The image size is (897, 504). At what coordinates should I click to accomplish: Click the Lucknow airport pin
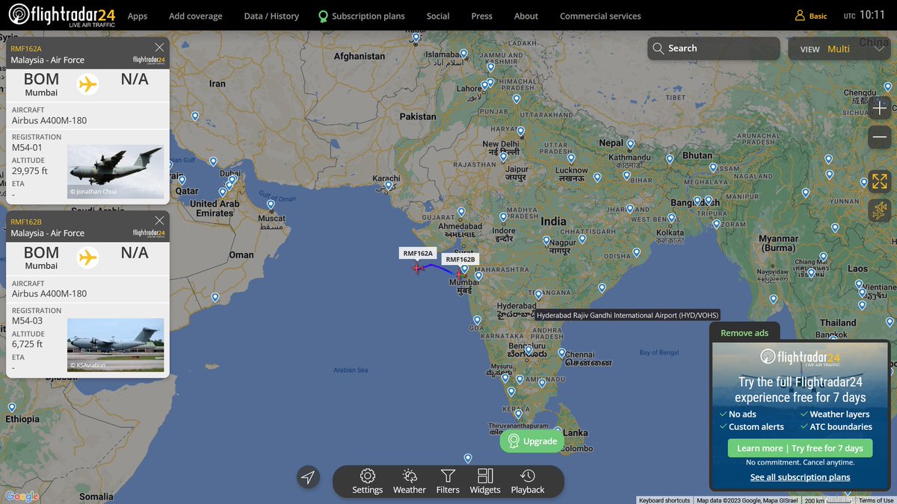point(571,159)
